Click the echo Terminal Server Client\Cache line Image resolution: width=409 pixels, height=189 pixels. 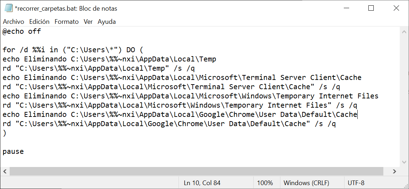(x=182, y=77)
